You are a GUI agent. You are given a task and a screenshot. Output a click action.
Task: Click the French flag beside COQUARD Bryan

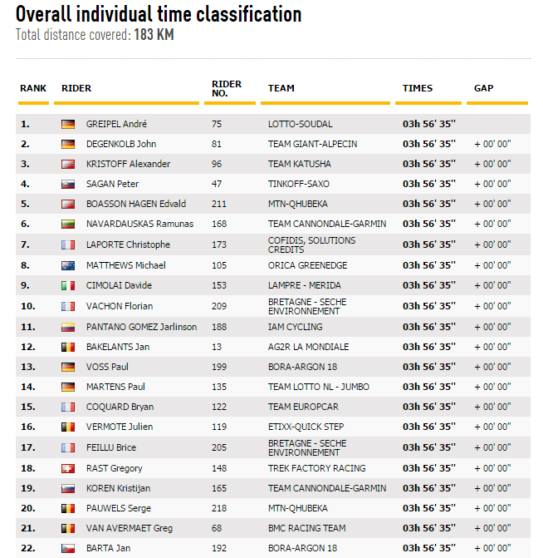point(68,407)
